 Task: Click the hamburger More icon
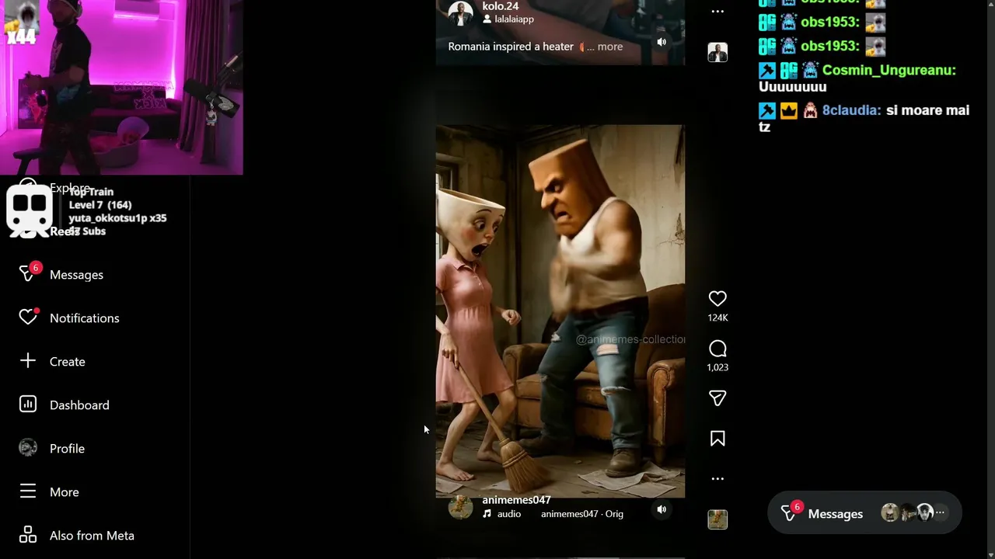pyautogui.click(x=28, y=491)
